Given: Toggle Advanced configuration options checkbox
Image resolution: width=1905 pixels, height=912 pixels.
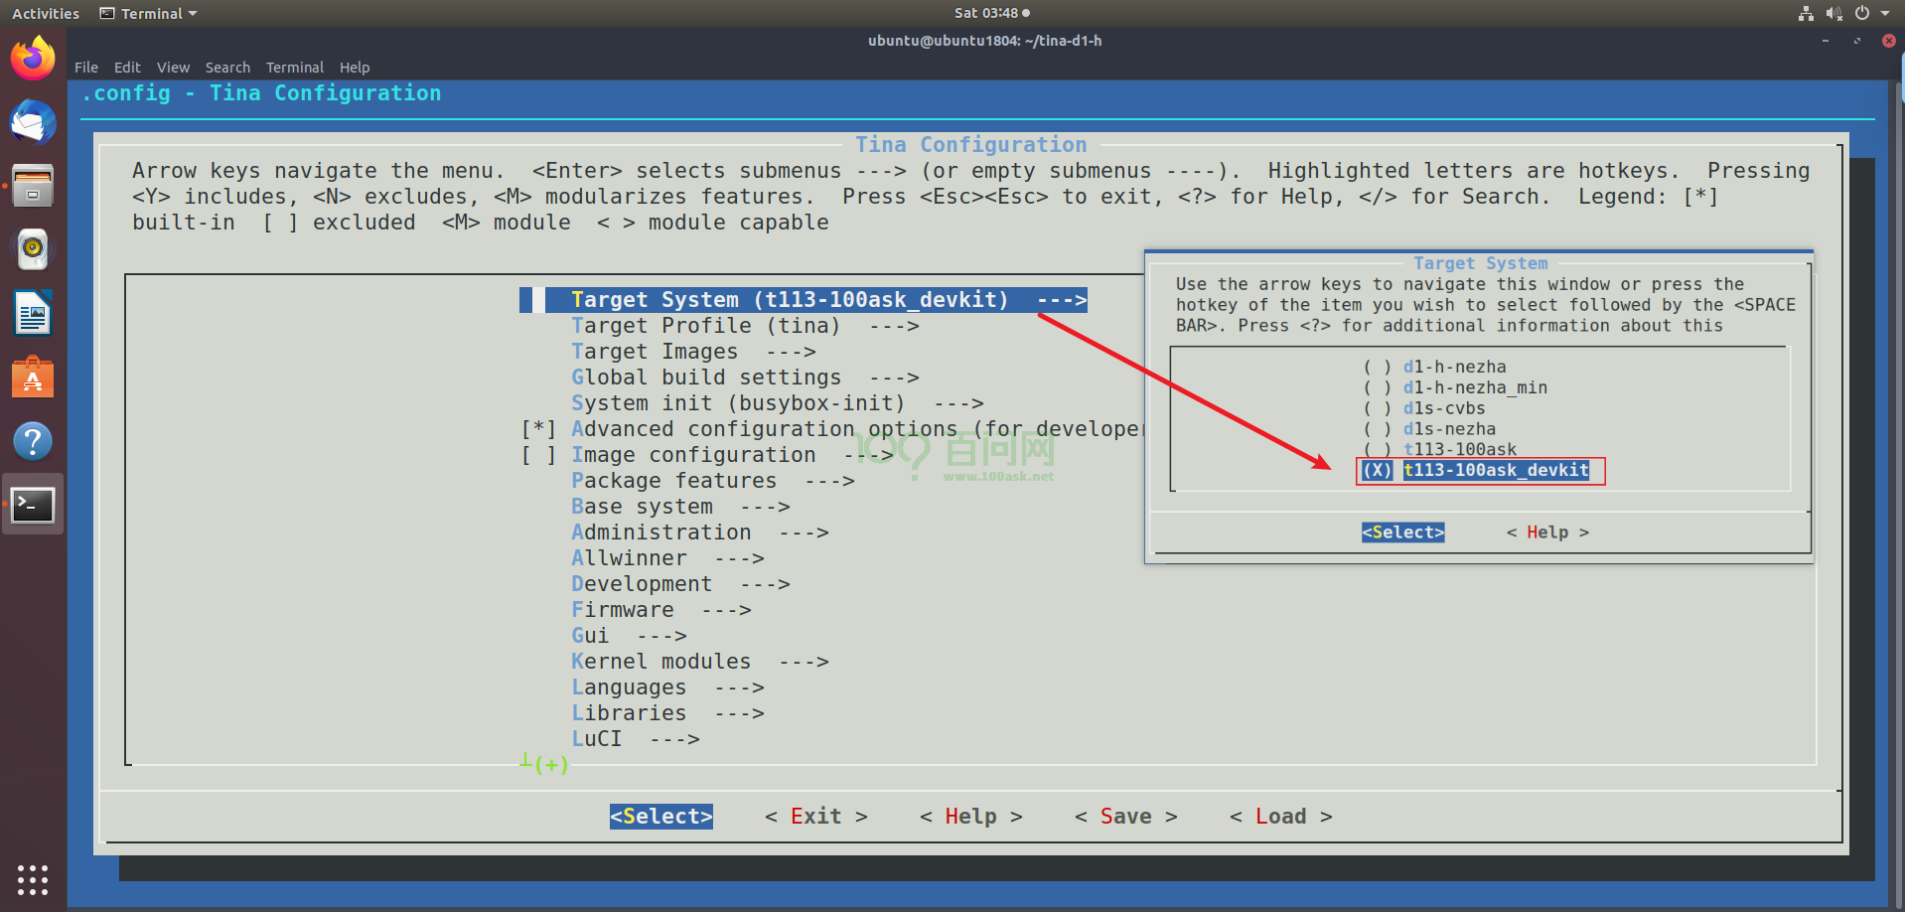Looking at the screenshot, I should (x=538, y=429).
